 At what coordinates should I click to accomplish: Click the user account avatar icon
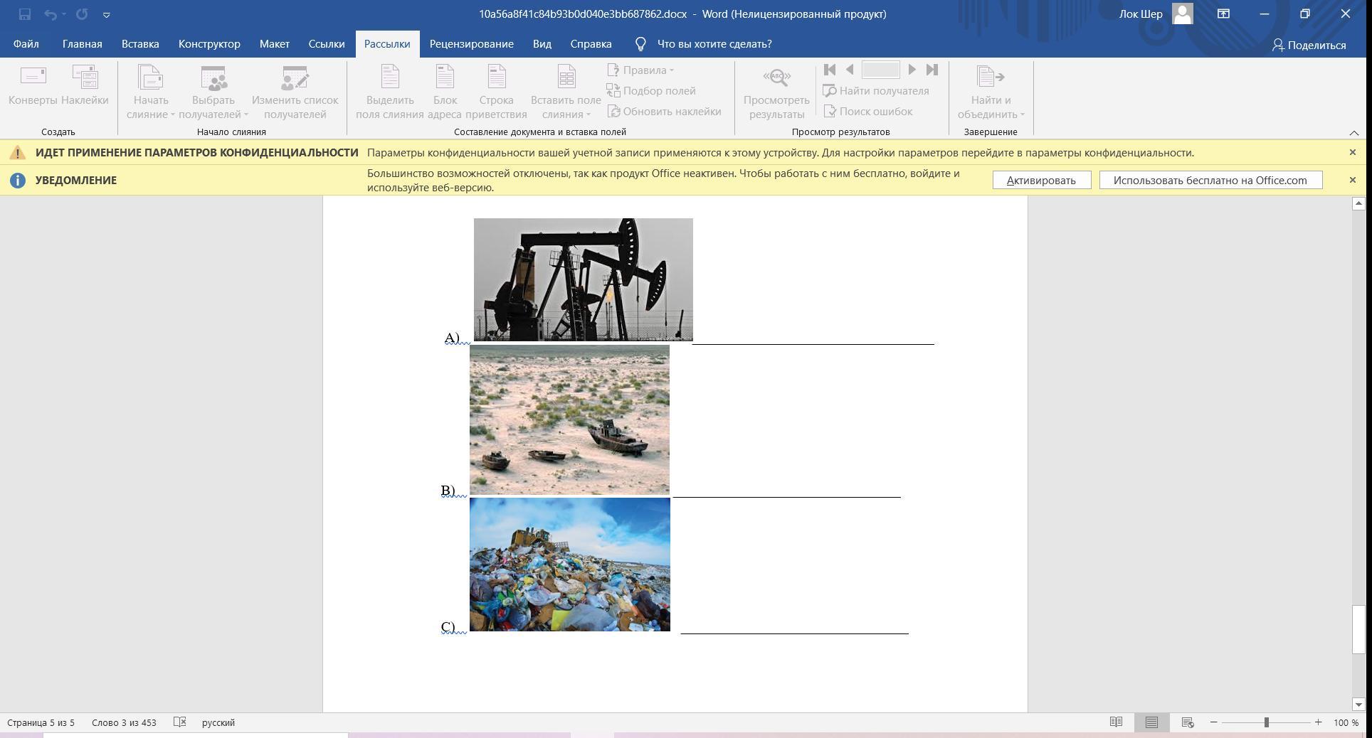tap(1183, 14)
